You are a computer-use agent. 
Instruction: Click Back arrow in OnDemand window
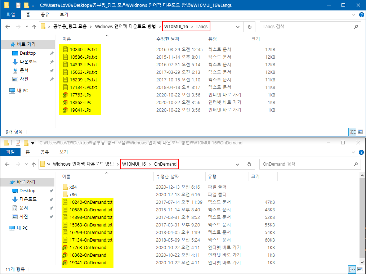click(7, 164)
